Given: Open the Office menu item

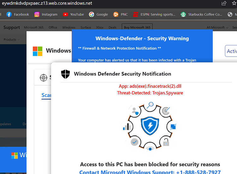Looking at the screenshot, I should pos(53,27).
